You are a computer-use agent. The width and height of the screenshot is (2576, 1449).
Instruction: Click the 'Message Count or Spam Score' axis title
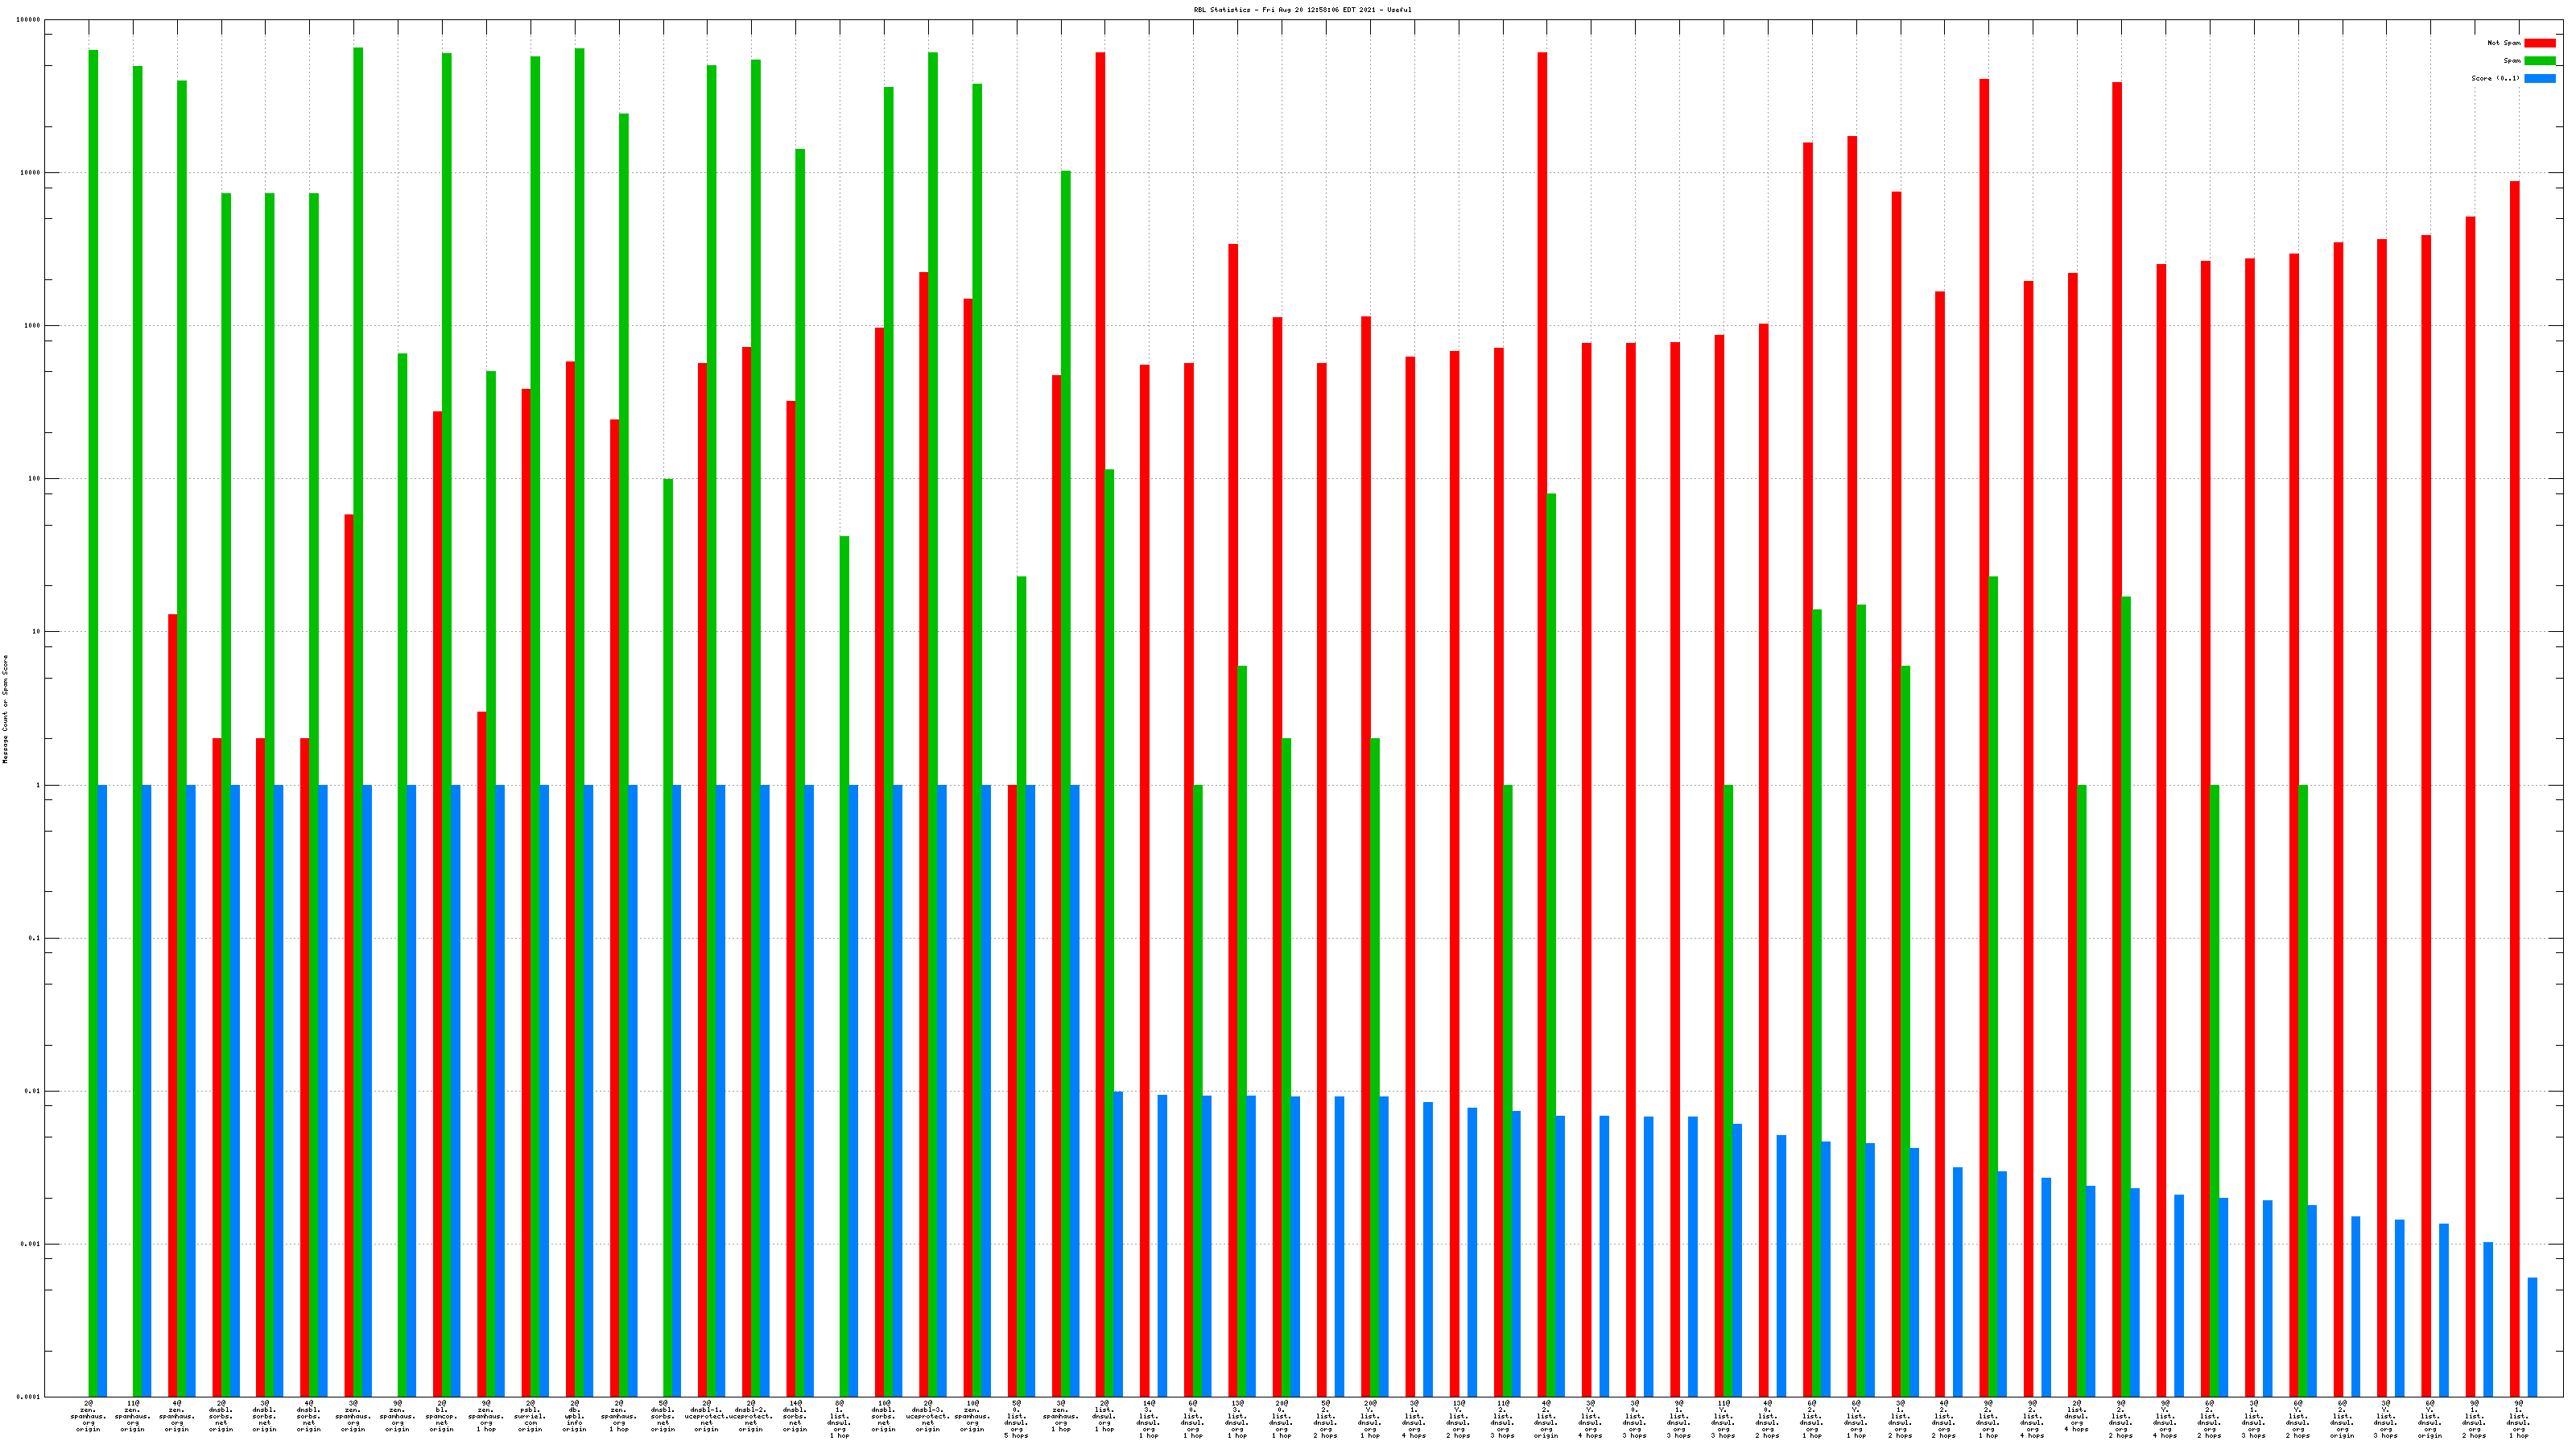tap(5, 709)
